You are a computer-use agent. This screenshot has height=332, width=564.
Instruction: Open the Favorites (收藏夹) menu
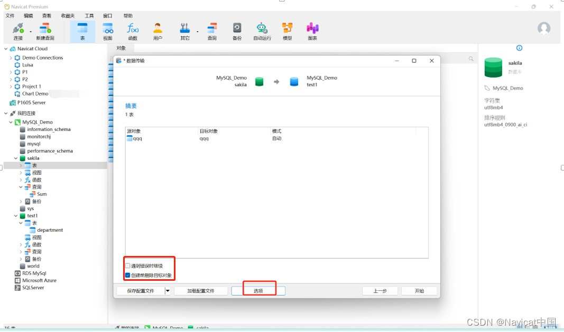coord(68,15)
